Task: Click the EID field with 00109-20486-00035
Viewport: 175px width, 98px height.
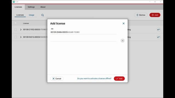Action: pos(83,32)
